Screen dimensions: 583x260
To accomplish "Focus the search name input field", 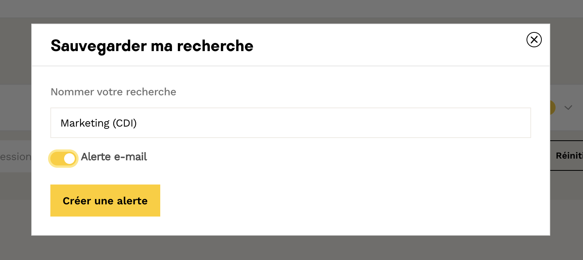I will coord(290,123).
